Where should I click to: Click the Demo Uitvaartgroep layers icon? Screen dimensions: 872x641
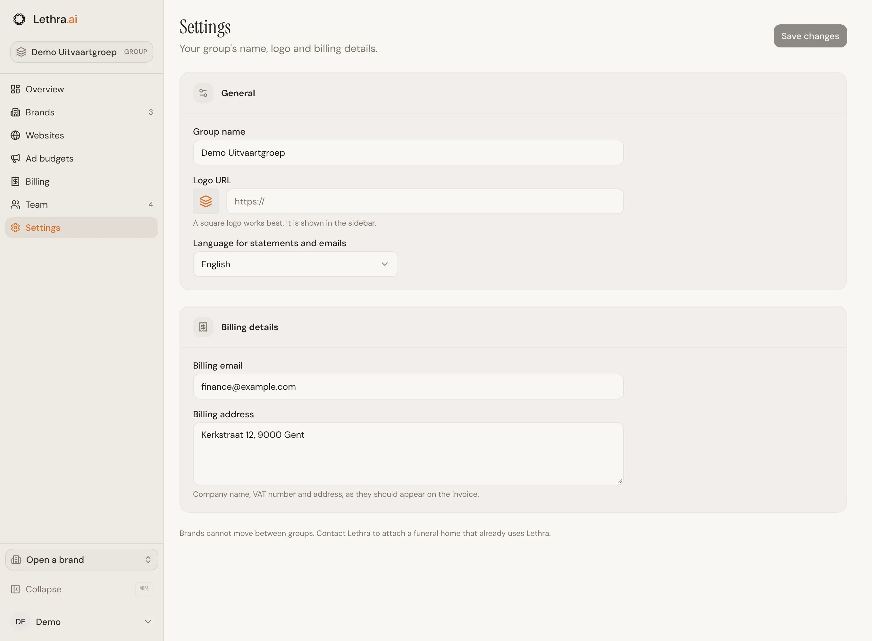(x=21, y=52)
